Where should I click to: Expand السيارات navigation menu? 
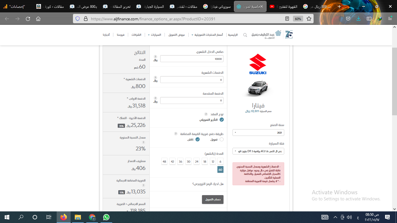pyautogui.click(x=155, y=35)
